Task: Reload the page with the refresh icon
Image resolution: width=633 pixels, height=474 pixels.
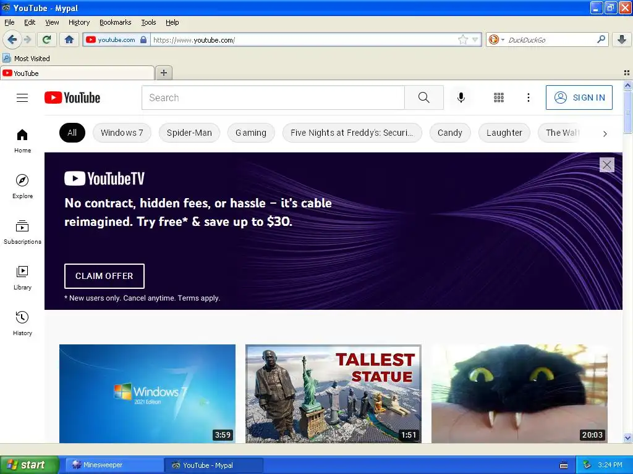Action: pos(47,39)
